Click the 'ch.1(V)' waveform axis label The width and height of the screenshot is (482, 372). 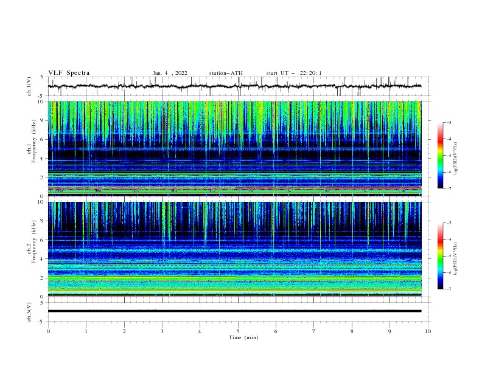click(29, 86)
